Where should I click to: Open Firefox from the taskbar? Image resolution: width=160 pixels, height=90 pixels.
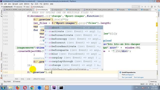18,88
